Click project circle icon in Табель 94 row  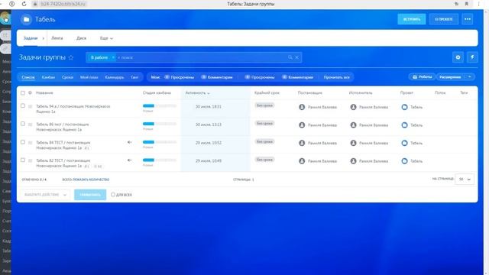(404, 107)
